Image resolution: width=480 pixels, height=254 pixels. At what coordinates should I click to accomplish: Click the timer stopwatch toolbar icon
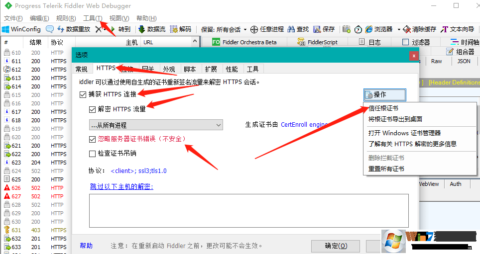(358, 29)
